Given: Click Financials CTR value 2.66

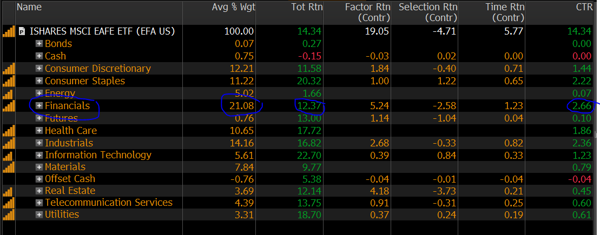Looking at the screenshot, I should point(582,106).
